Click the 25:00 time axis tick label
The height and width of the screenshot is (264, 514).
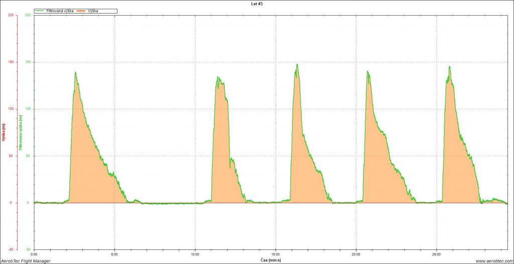pyautogui.click(x=437, y=254)
